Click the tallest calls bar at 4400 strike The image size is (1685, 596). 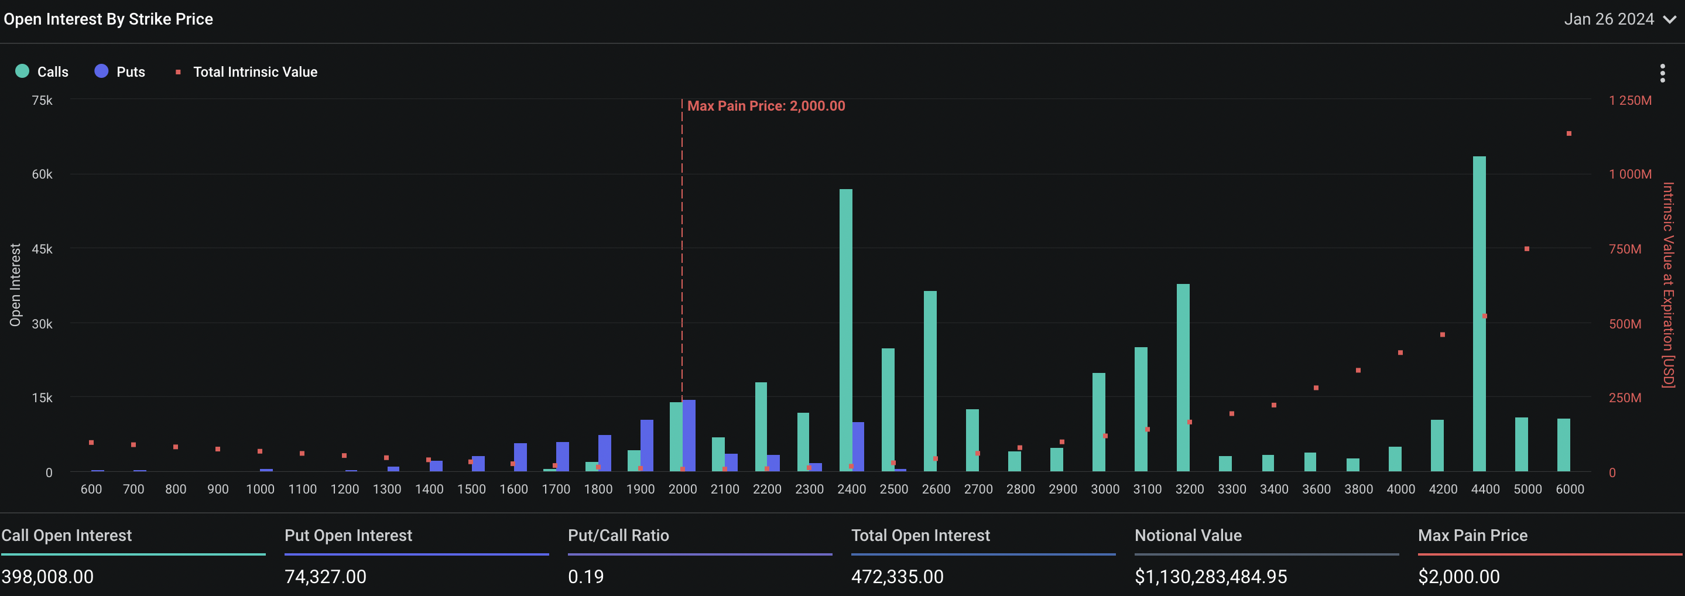1479,314
